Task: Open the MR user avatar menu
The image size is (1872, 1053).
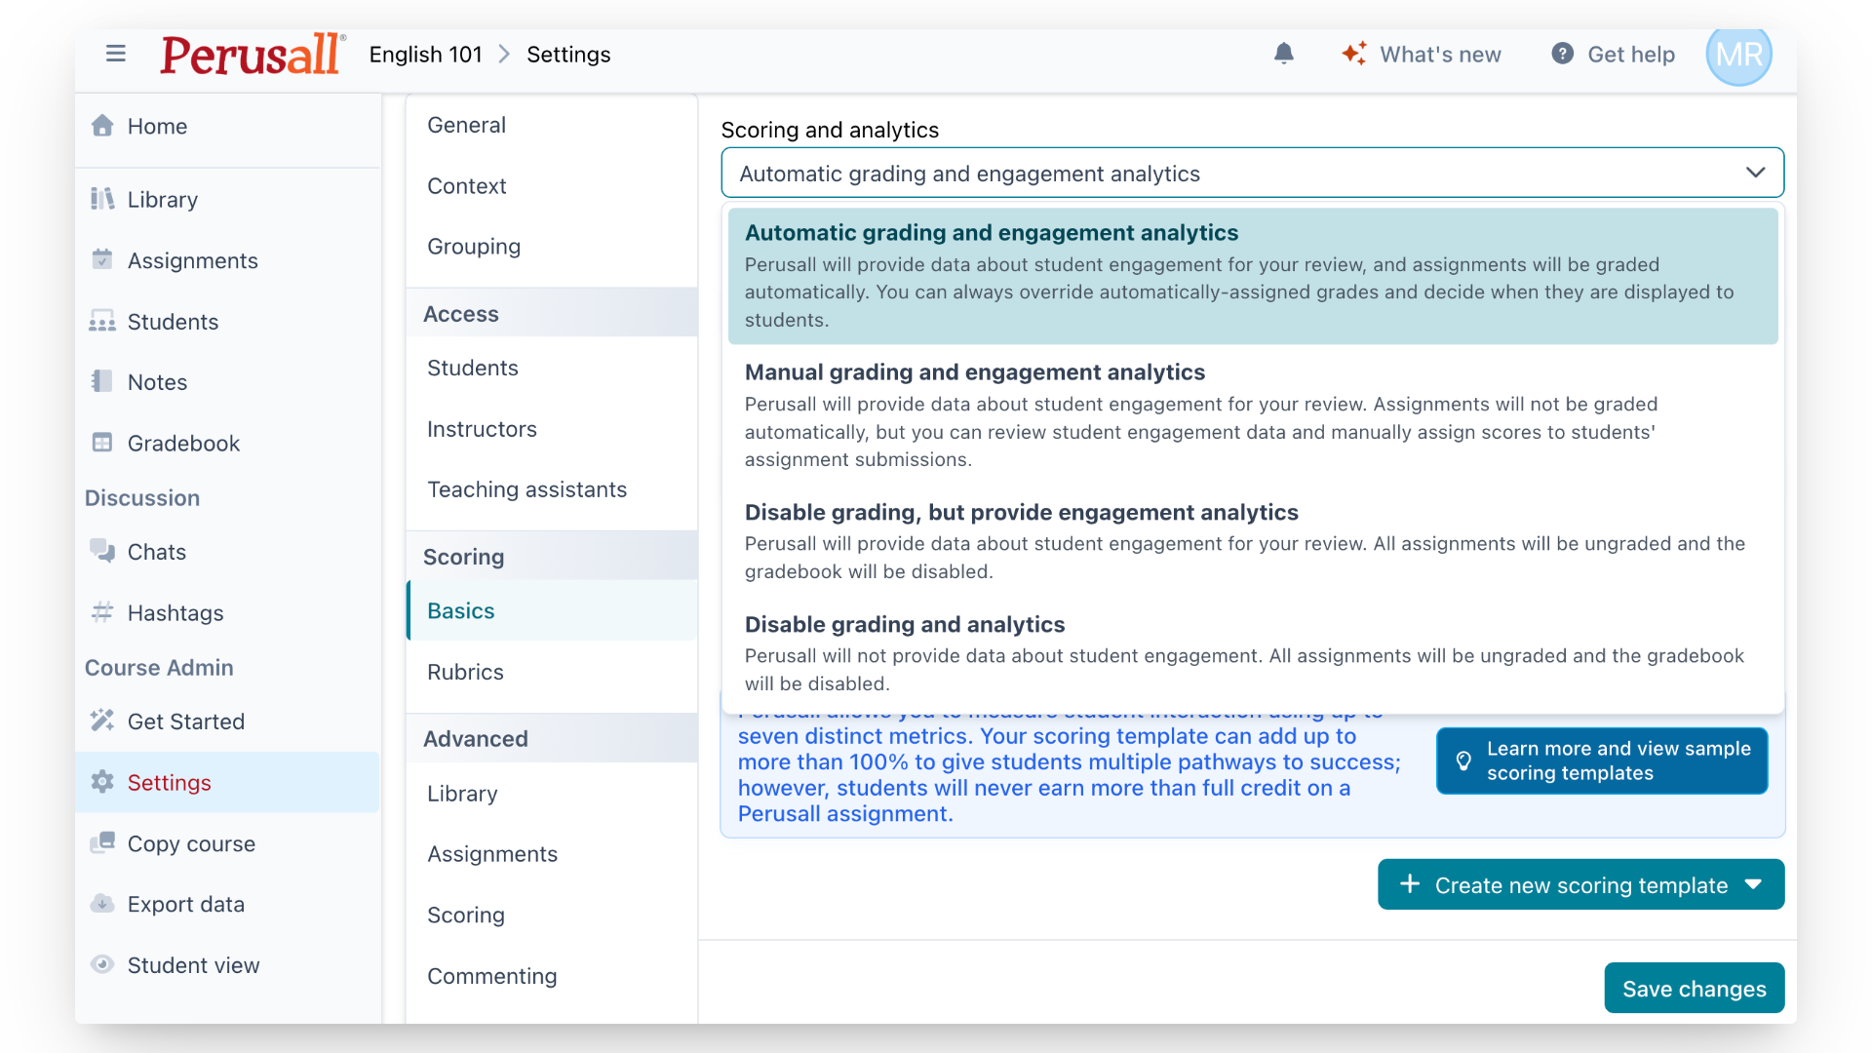Action: pyautogui.click(x=1738, y=55)
